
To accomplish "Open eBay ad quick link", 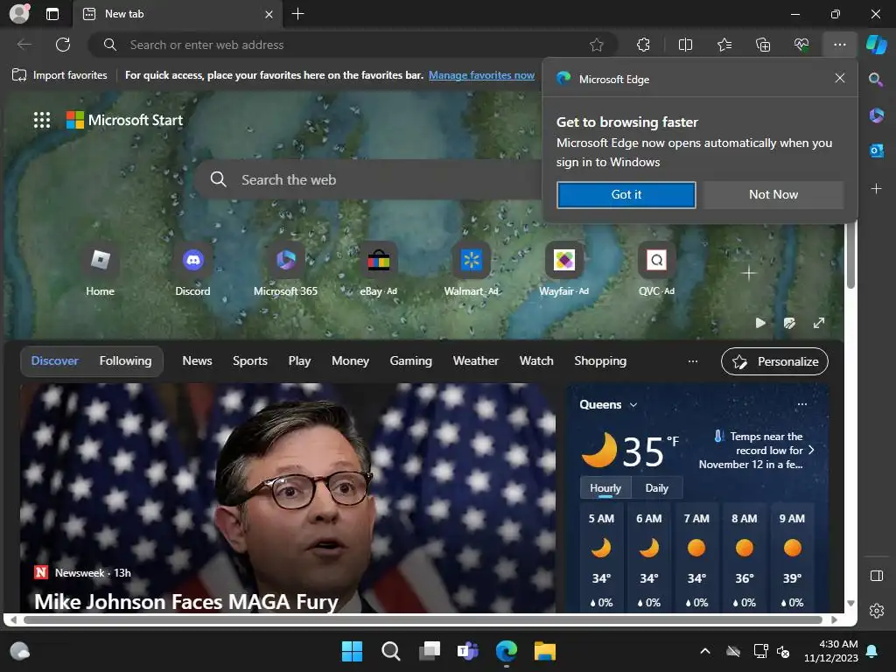I will (x=378, y=269).
